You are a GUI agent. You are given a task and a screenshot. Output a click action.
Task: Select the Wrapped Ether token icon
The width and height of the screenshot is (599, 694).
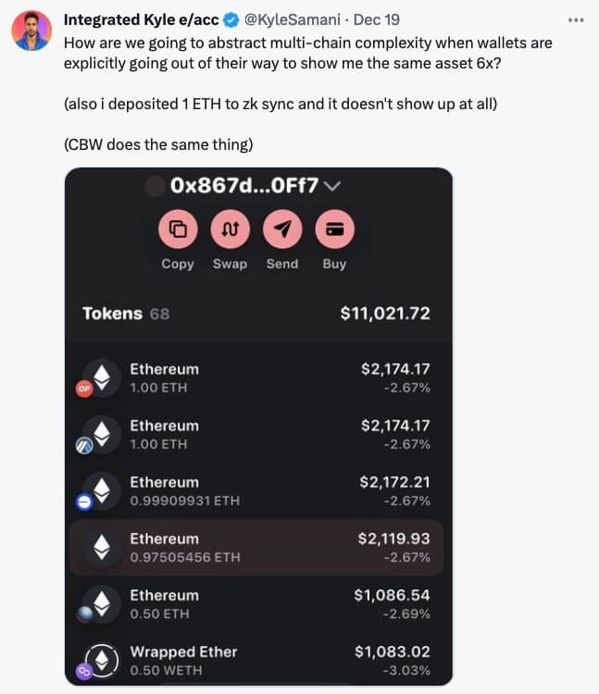pos(102,661)
